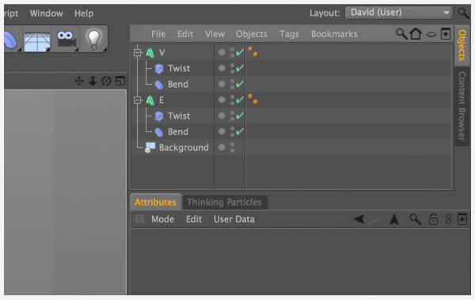475x300 pixels.
Task: Select the V text object in the tree
Action: pos(161,53)
